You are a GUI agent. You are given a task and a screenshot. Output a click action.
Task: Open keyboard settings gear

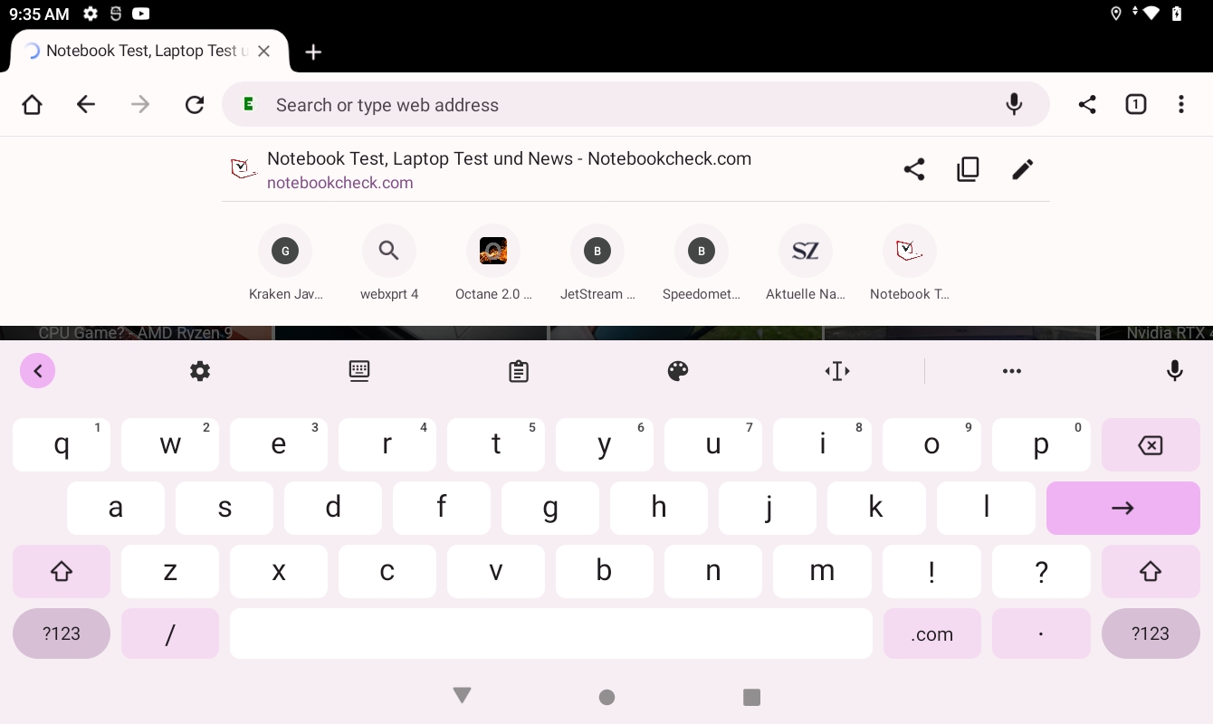(x=200, y=371)
